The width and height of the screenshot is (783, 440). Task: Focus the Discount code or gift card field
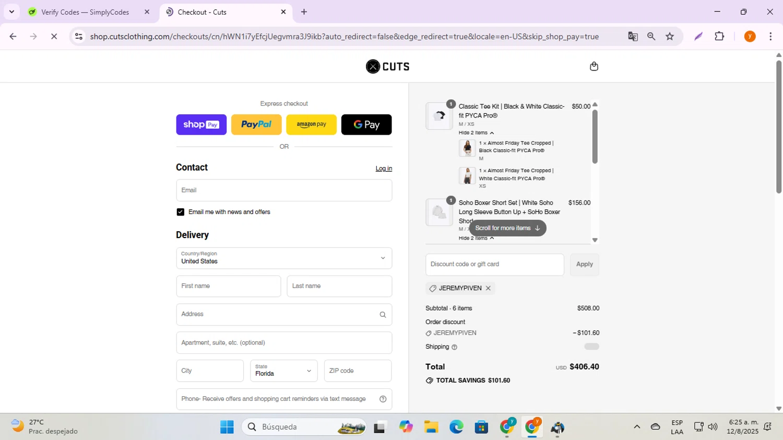(495, 265)
